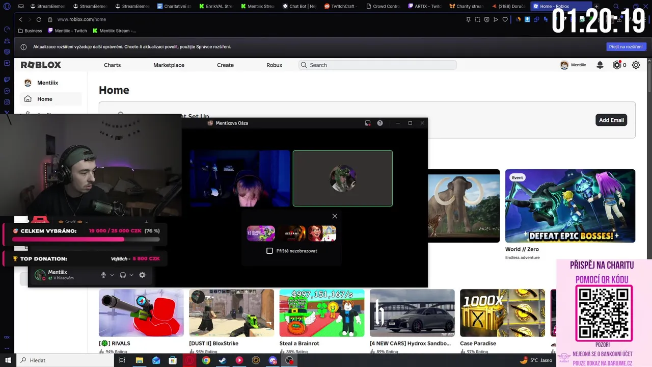
Task: Open the RIVALS game thumbnail
Action: (x=141, y=313)
